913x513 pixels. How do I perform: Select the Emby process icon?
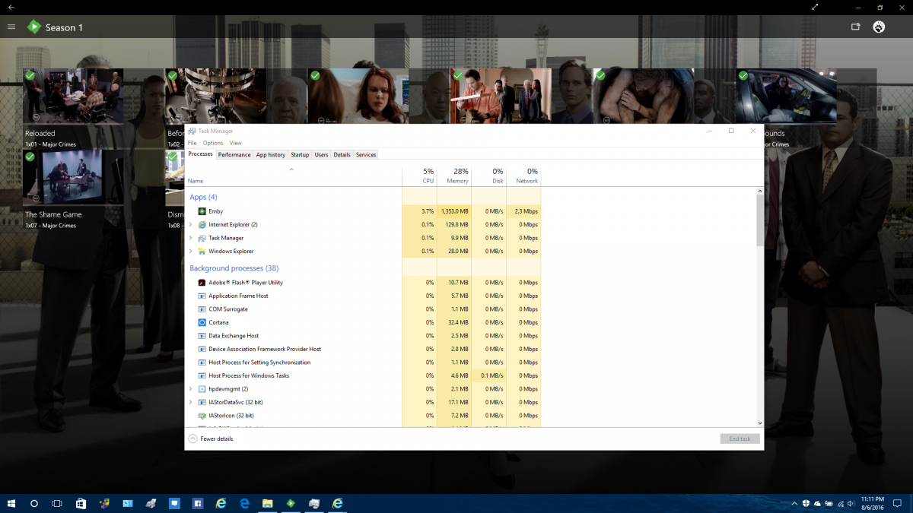point(202,211)
